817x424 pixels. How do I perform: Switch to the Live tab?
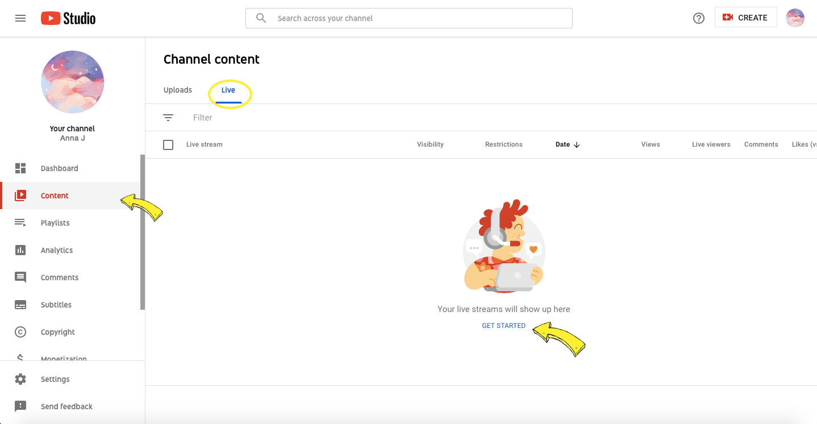pyautogui.click(x=228, y=90)
